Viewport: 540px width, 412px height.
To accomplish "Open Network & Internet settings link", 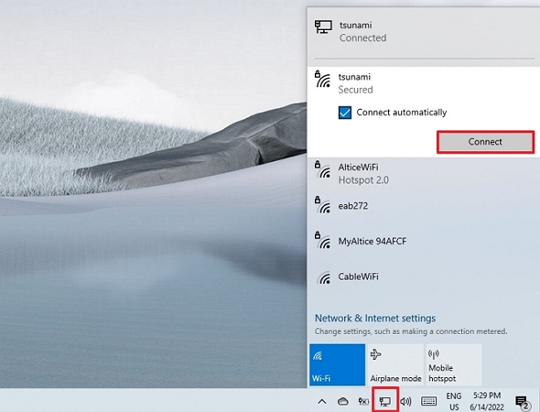I will (375, 318).
